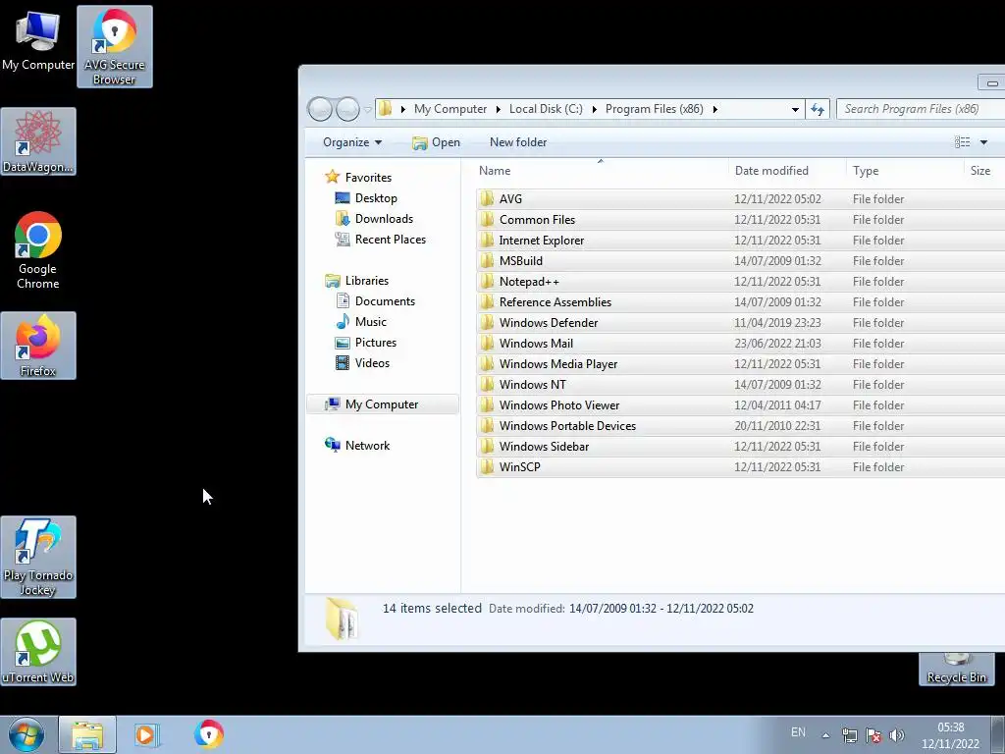
Task: Click the Explorer Forward navigation button
Action: (347, 109)
